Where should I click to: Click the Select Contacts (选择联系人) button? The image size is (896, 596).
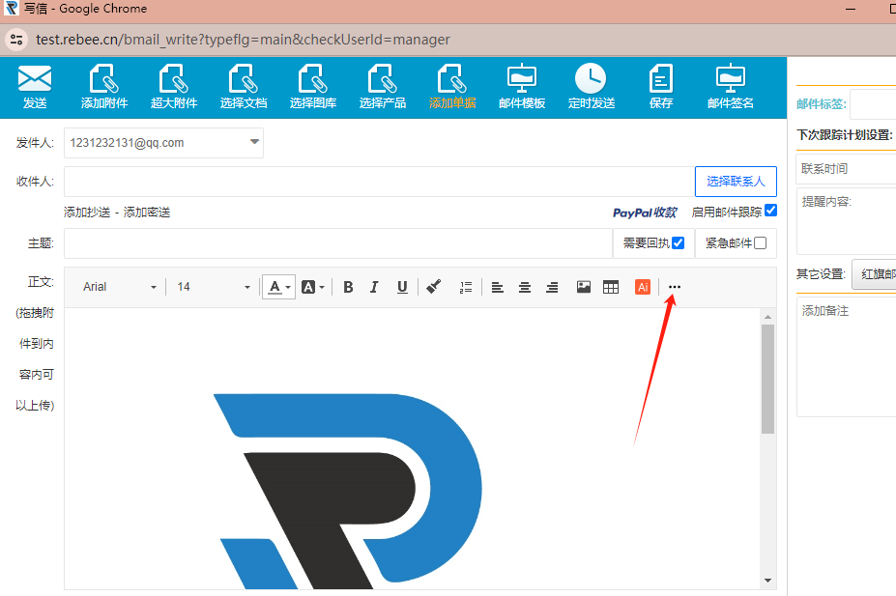point(736,182)
